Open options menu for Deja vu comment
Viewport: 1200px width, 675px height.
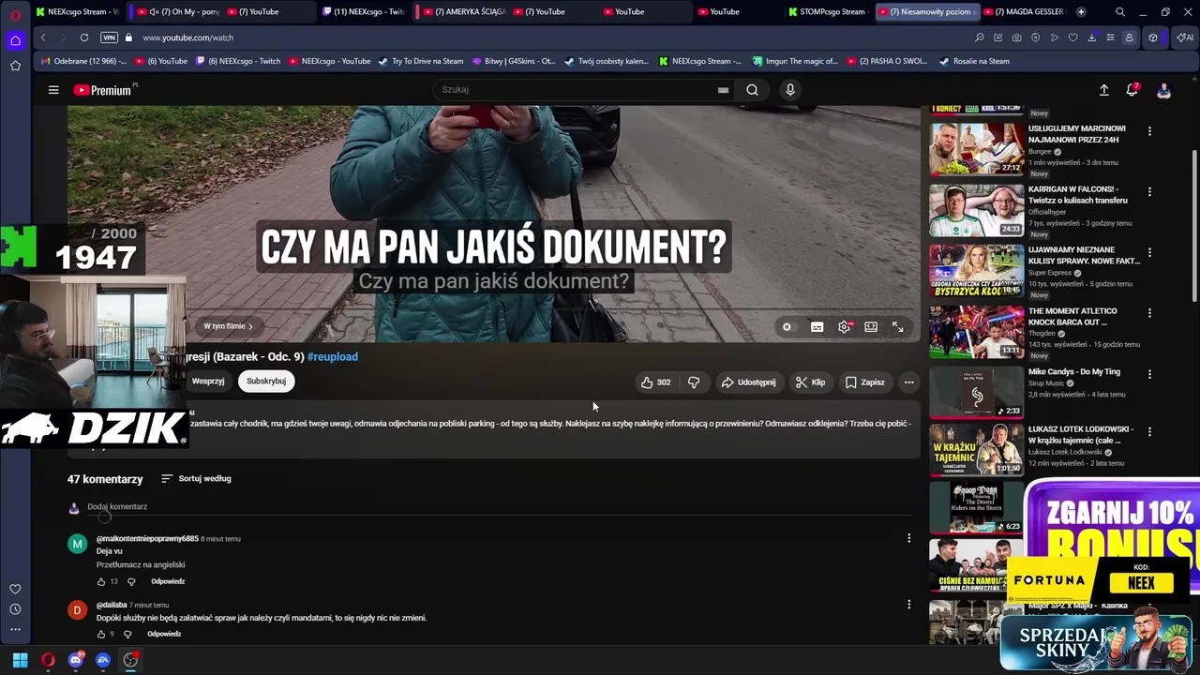[x=908, y=538]
